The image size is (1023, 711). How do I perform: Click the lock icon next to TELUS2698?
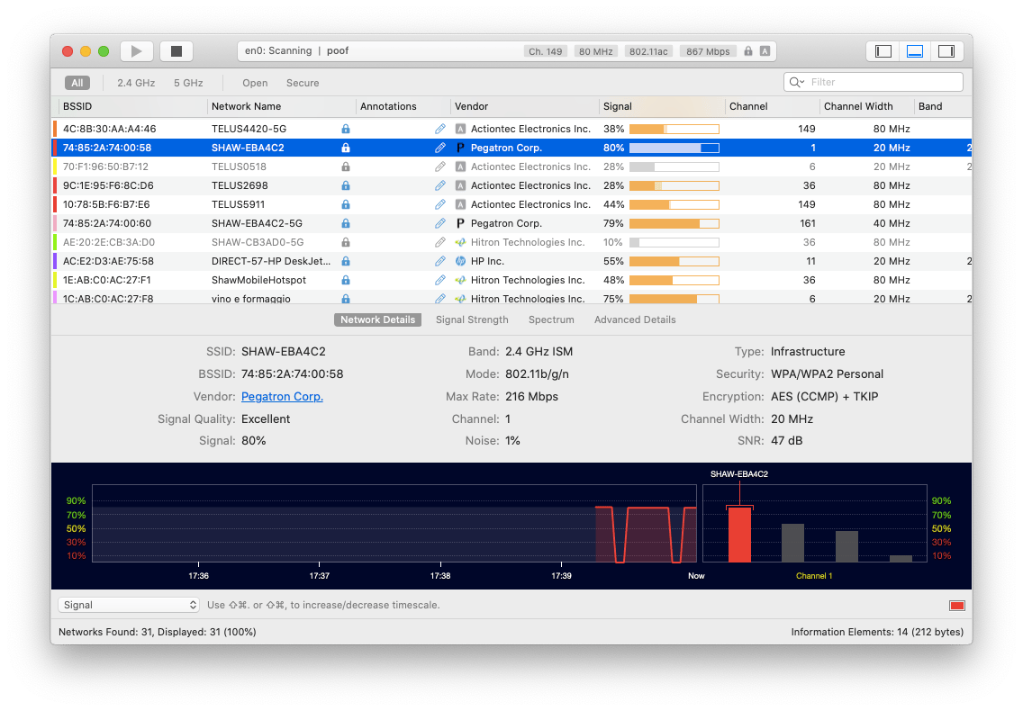346,185
